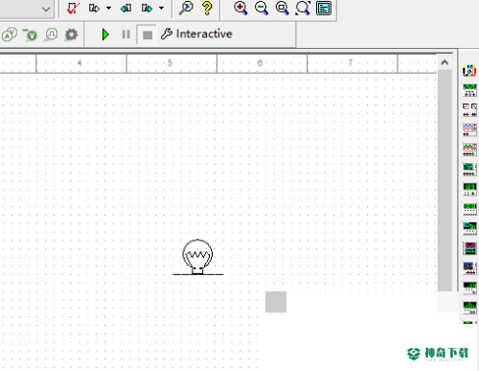Click the zoom out magnifier
This screenshot has width=479, height=371.
pos(262,8)
